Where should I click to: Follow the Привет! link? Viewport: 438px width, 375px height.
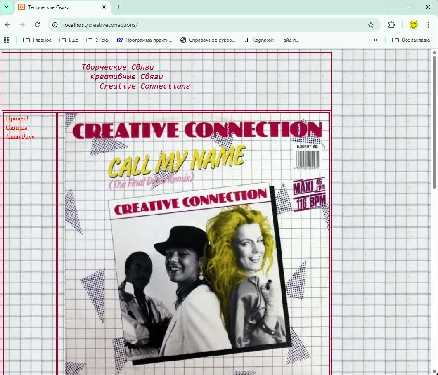click(x=17, y=119)
